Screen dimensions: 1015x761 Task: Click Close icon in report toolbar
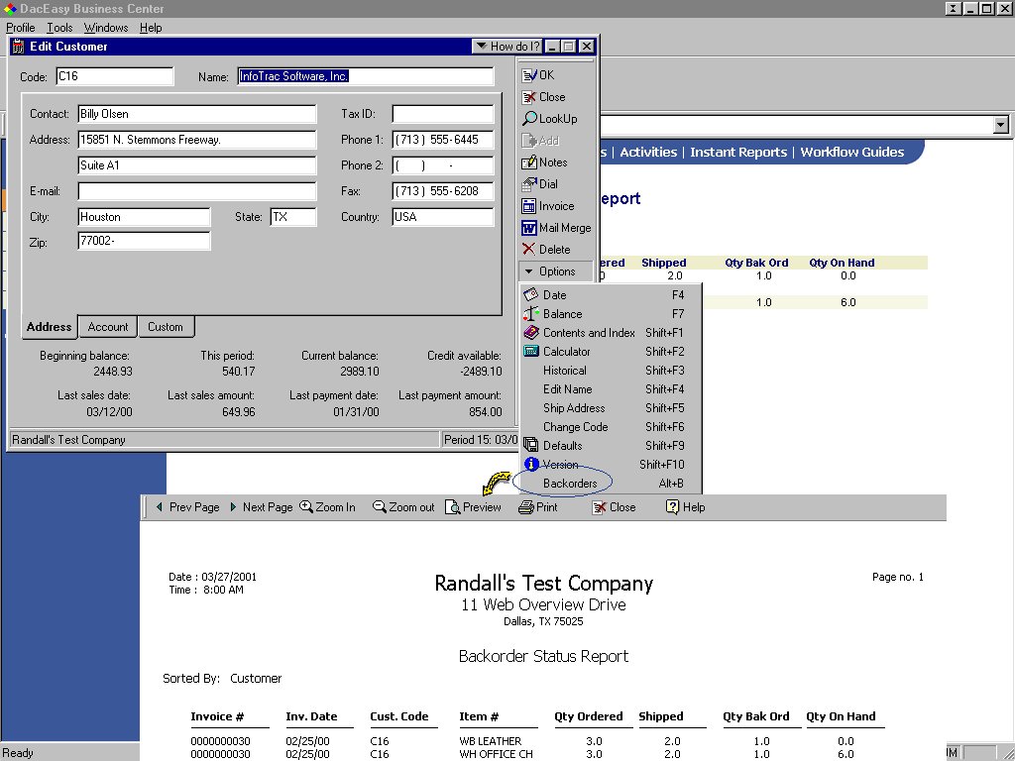coord(600,507)
